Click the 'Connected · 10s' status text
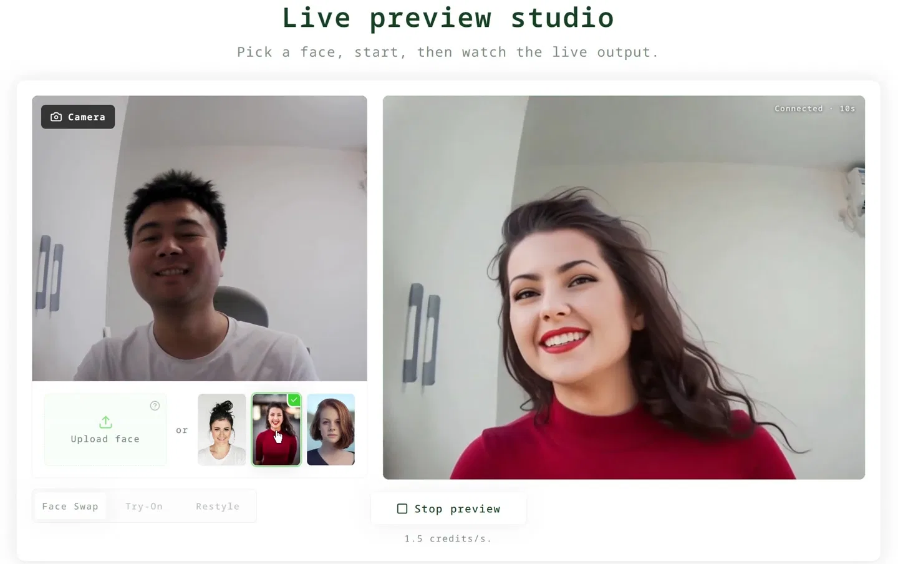The height and width of the screenshot is (564, 898). 814,109
